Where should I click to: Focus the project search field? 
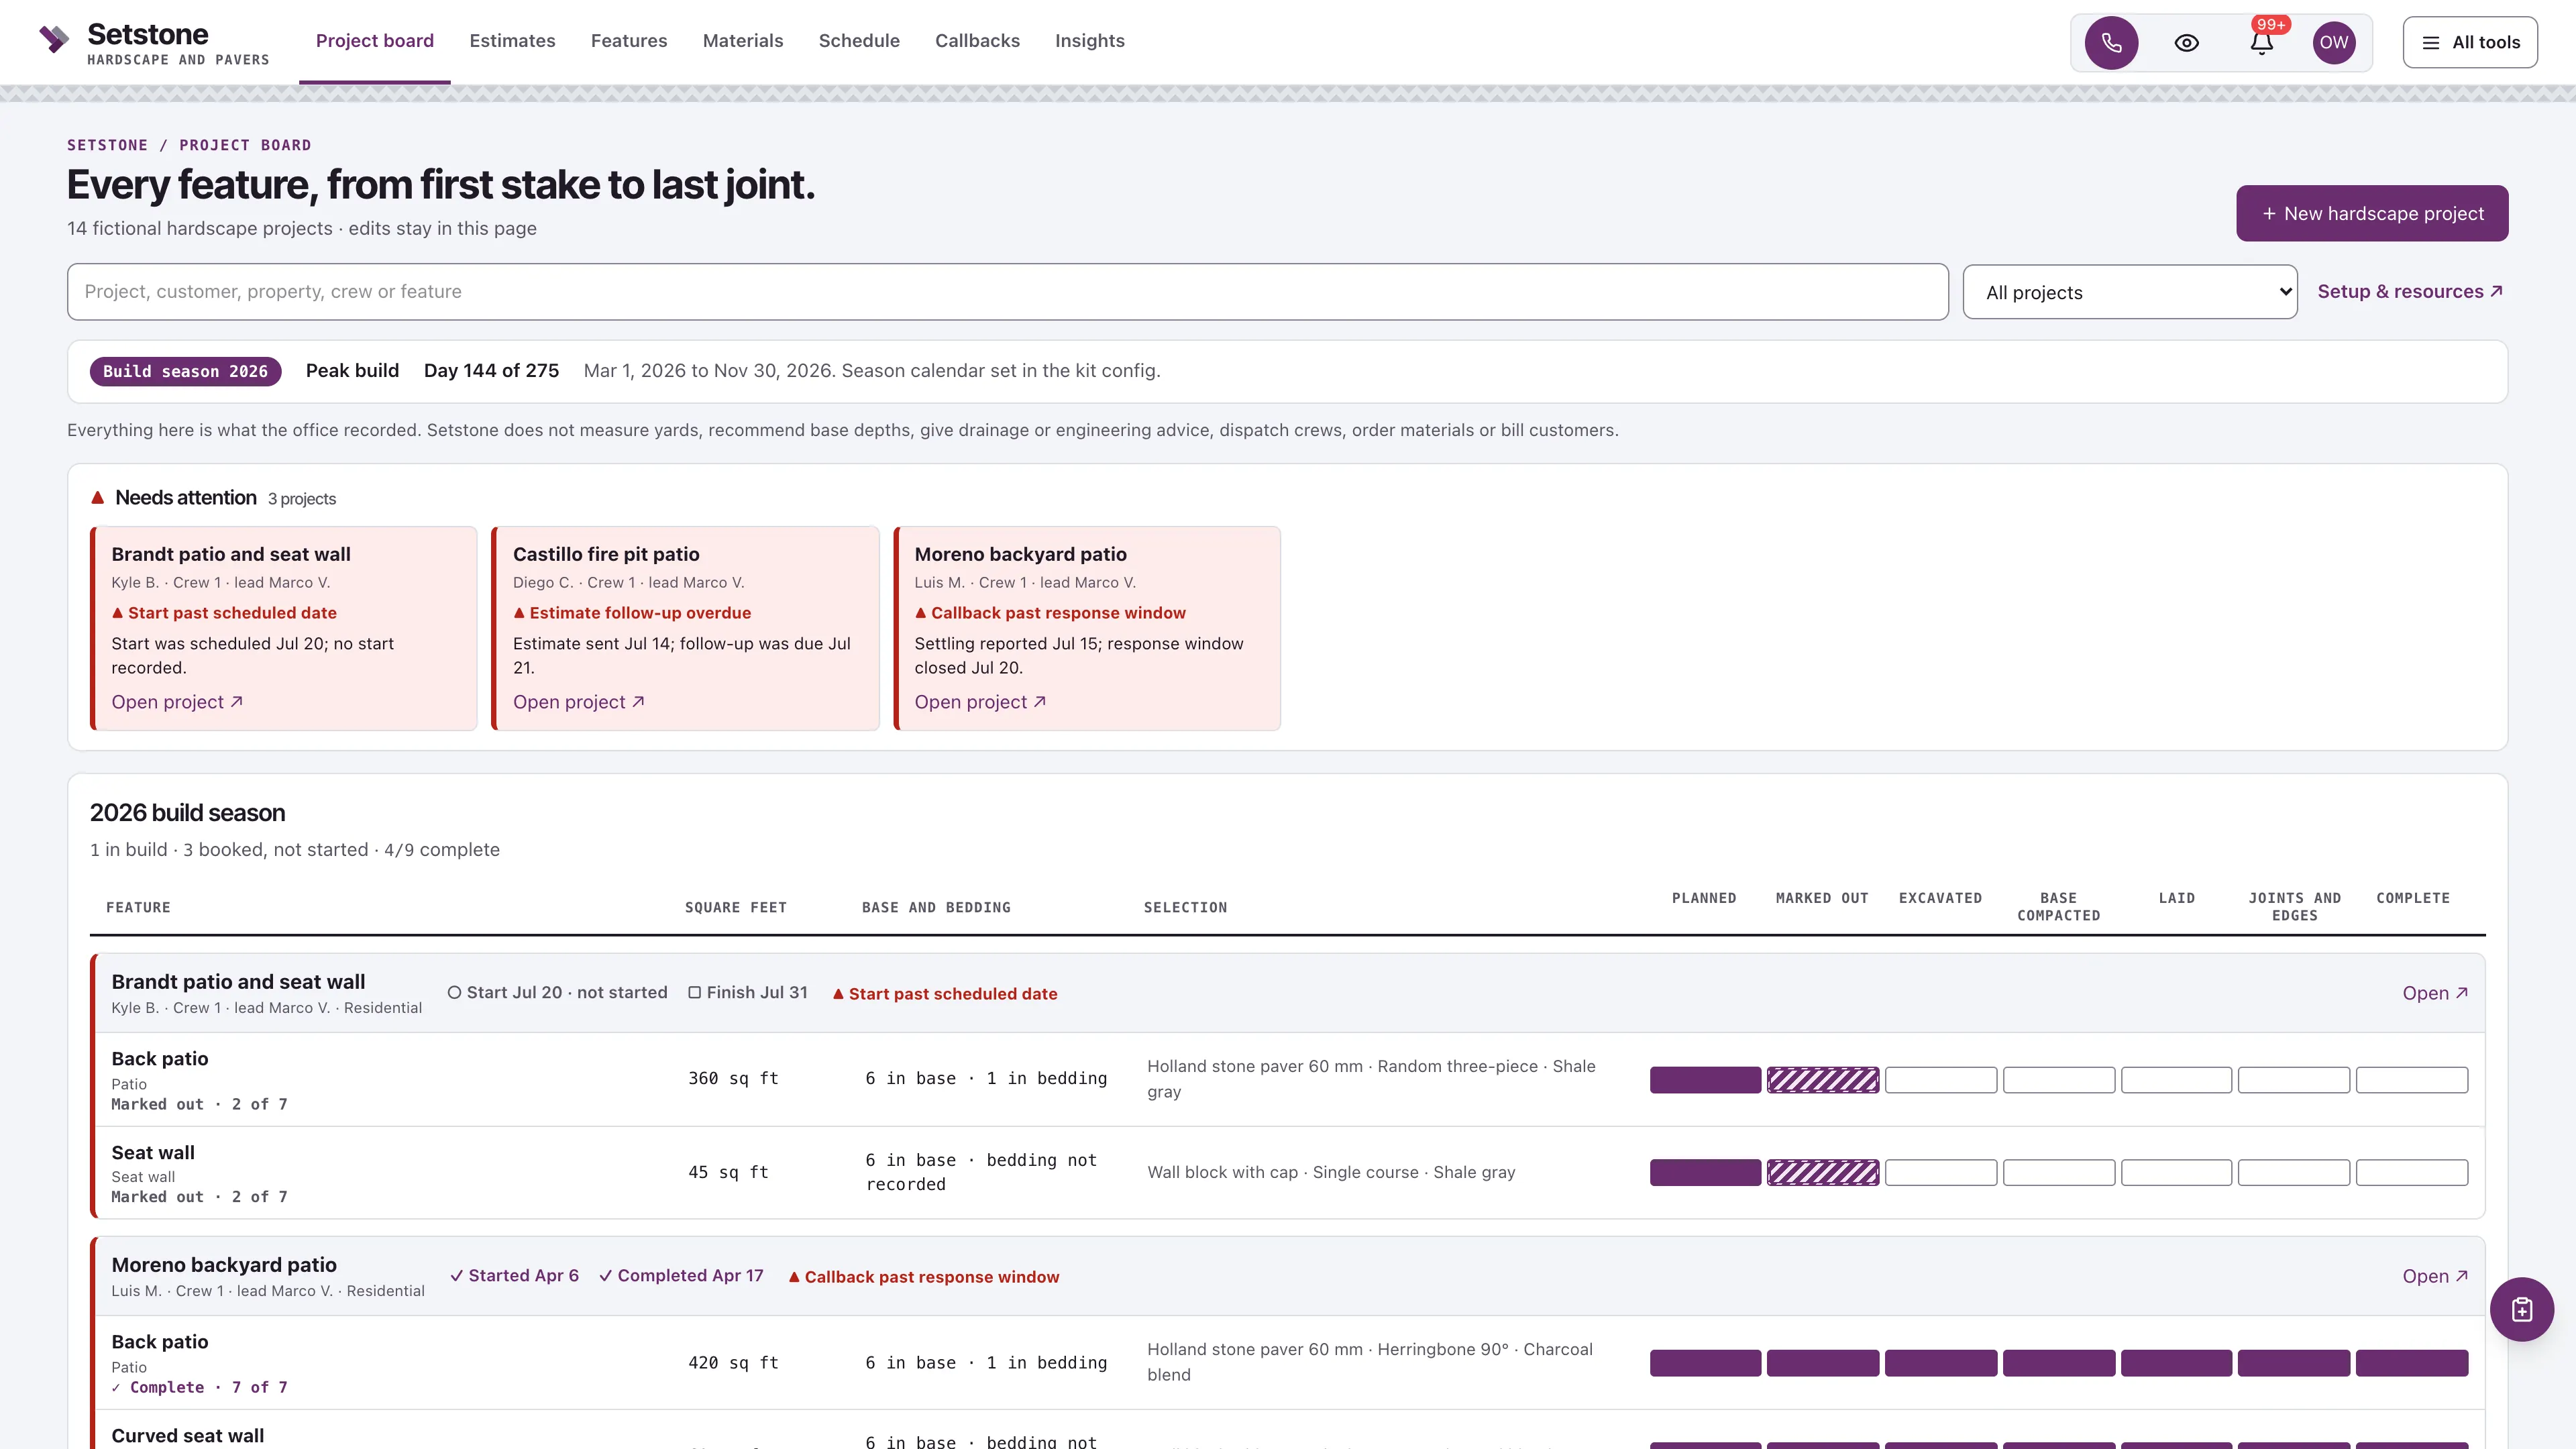click(1007, 292)
